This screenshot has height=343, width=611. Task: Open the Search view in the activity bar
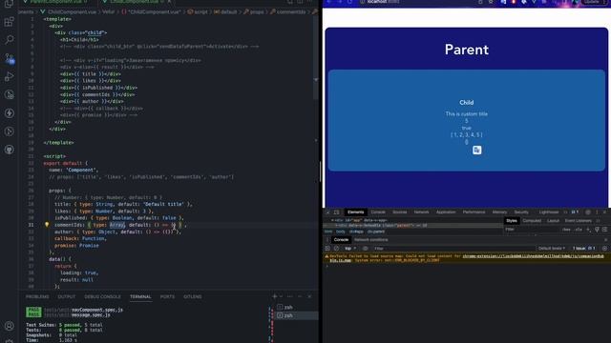tap(9, 40)
